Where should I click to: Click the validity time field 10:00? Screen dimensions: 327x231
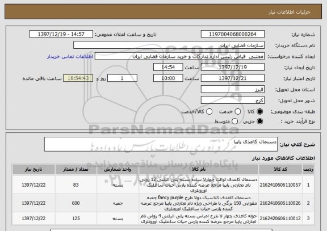click(x=168, y=78)
